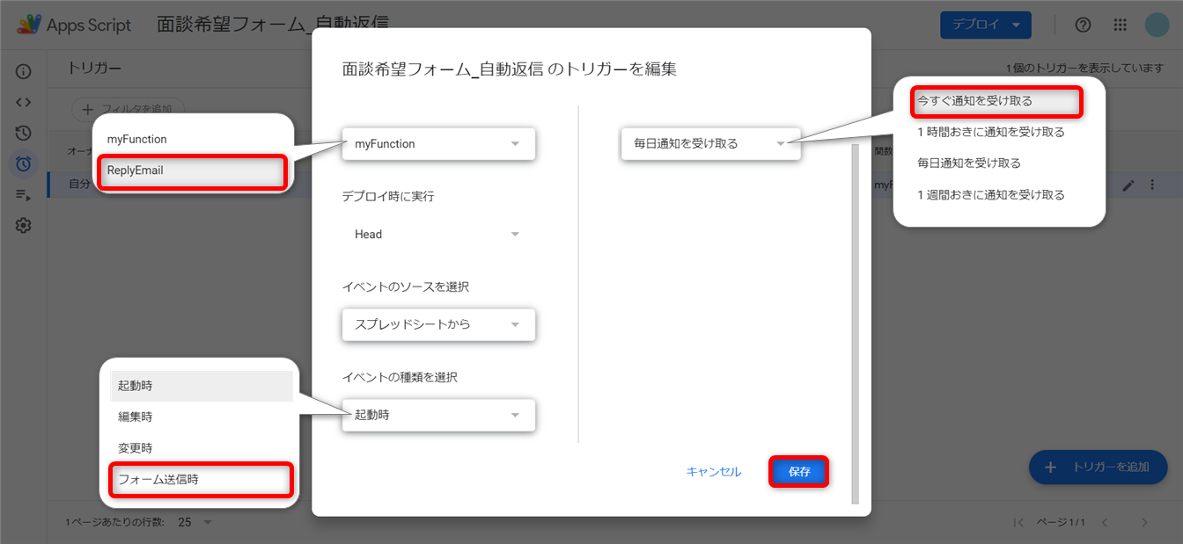Click the help question mark icon
This screenshot has width=1183, height=544.
1084,25
